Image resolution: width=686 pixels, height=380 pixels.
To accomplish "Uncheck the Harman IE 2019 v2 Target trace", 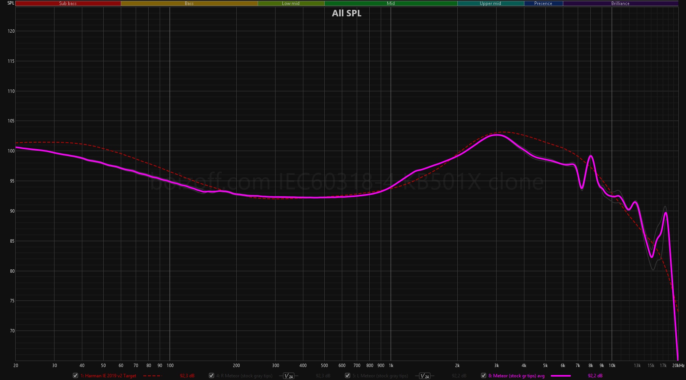I will coord(75,375).
